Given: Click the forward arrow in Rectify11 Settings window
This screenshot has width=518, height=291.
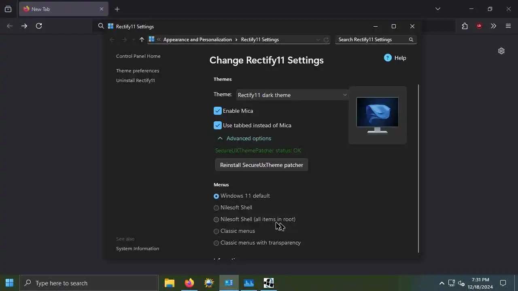Looking at the screenshot, I should pyautogui.click(x=124, y=40).
